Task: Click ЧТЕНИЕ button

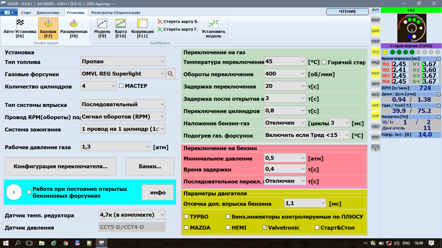Action: pyautogui.click(x=348, y=12)
